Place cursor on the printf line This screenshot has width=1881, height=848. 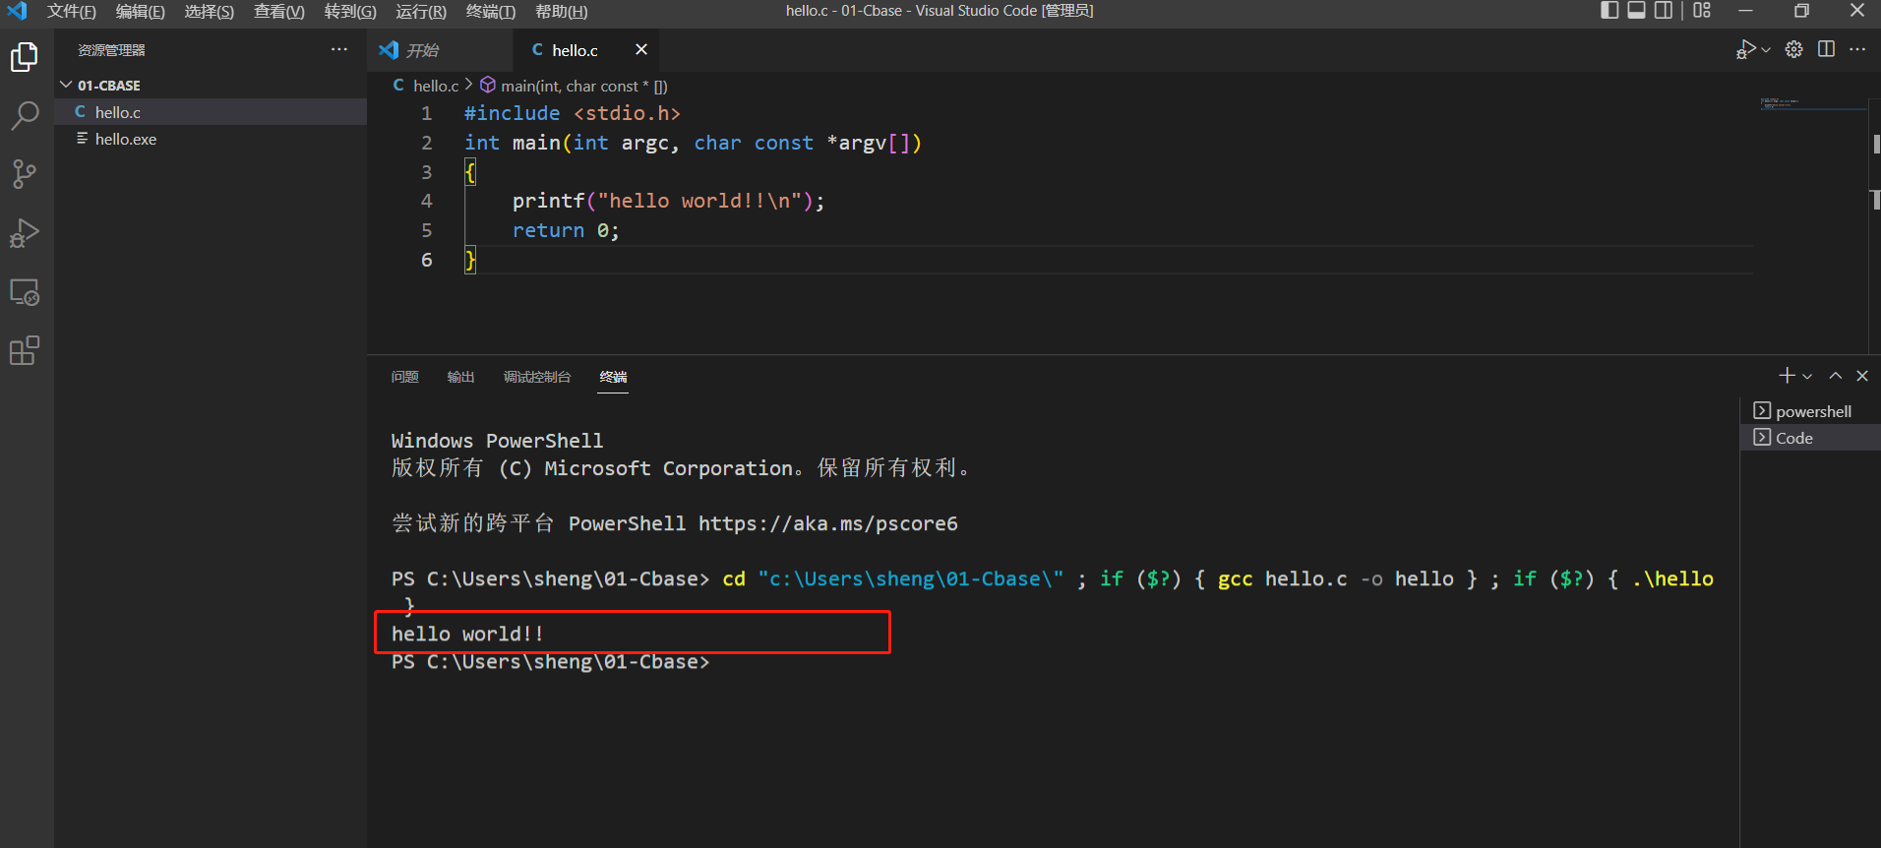(x=668, y=201)
